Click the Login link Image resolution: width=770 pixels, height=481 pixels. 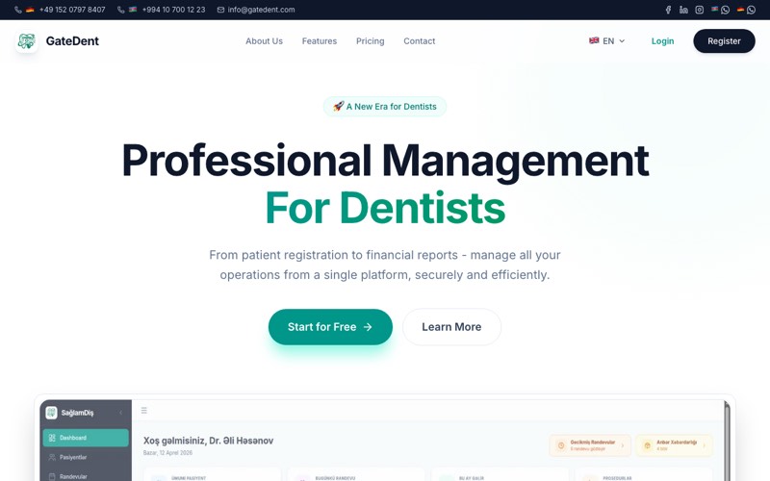point(662,41)
